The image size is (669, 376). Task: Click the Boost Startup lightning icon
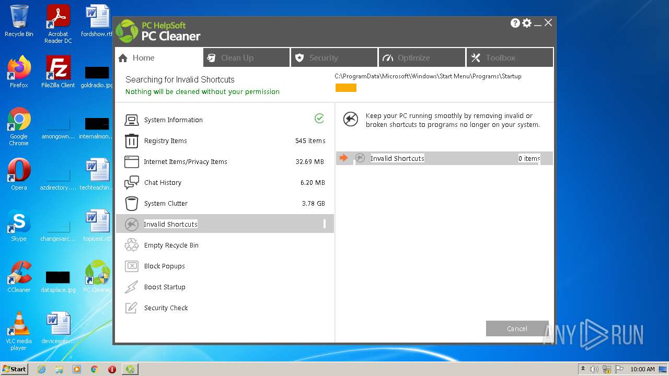132,287
